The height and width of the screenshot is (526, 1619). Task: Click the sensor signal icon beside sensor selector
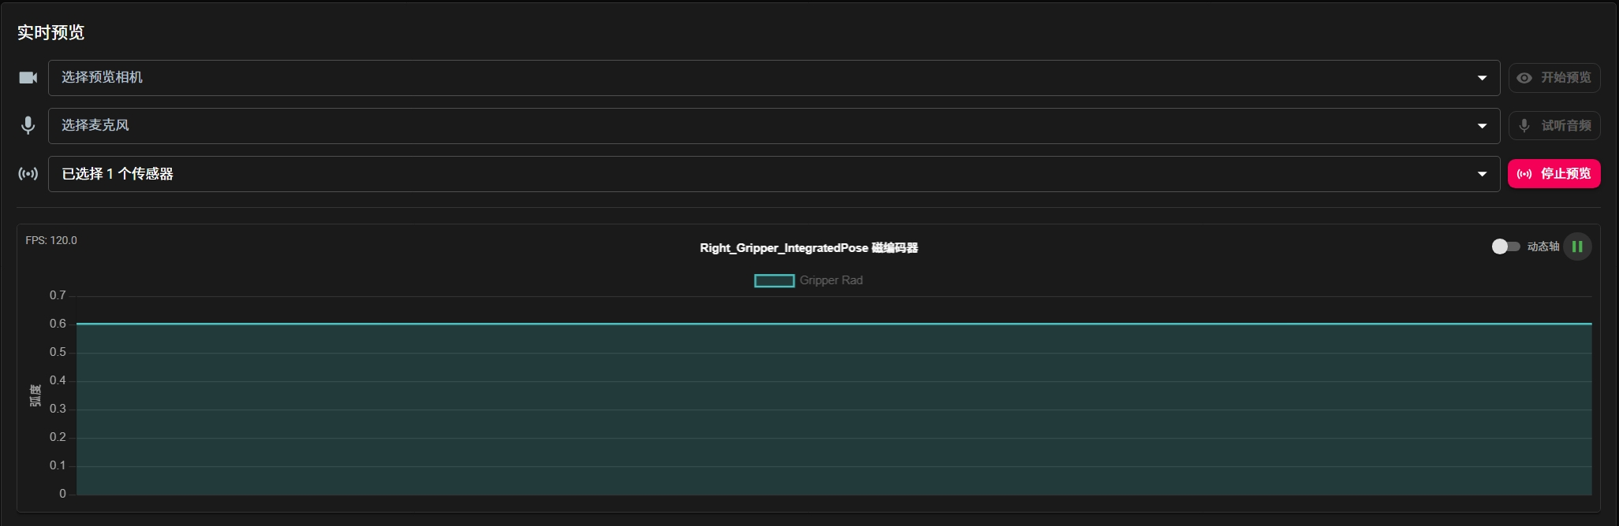coord(28,173)
